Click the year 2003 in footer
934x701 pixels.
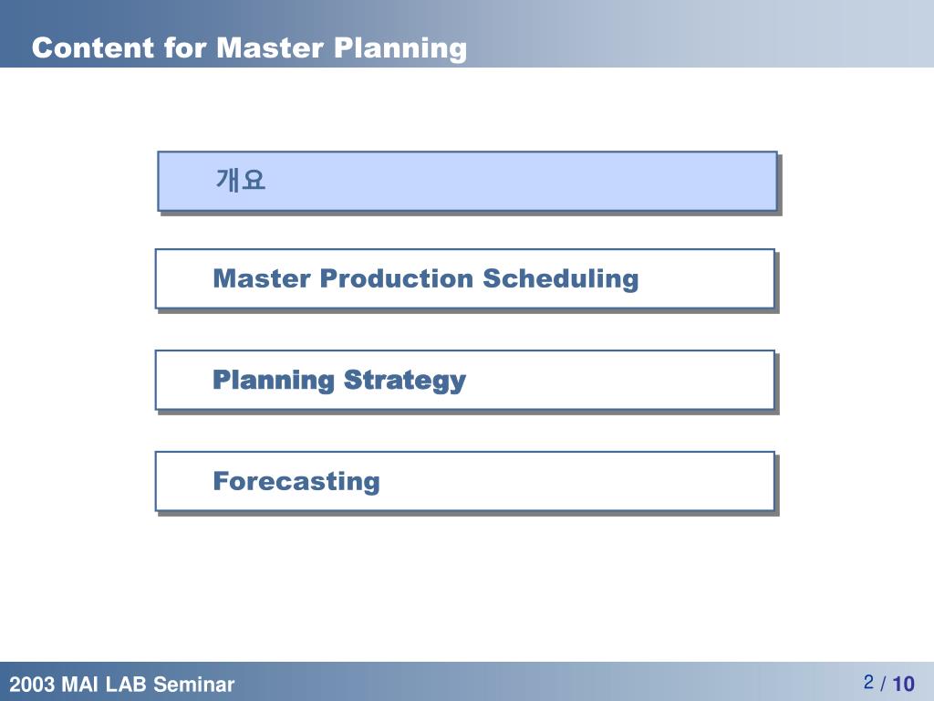pos(32,684)
